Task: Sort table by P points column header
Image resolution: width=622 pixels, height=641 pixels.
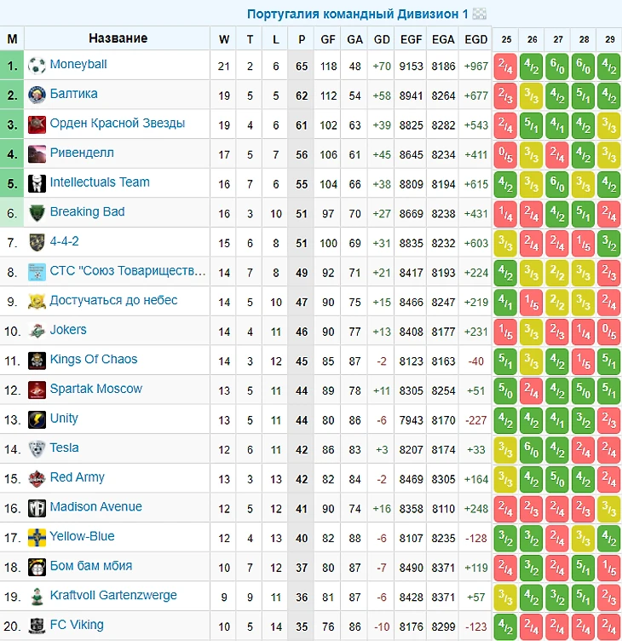Action: pyautogui.click(x=301, y=39)
